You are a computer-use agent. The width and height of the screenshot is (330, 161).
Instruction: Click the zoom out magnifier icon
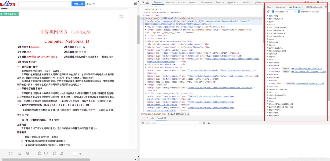[19, 153]
